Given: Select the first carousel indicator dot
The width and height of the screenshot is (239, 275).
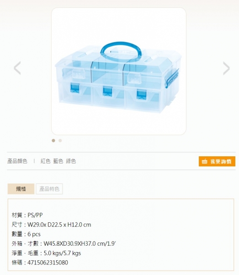Looking at the screenshot, I should click(53, 141).
